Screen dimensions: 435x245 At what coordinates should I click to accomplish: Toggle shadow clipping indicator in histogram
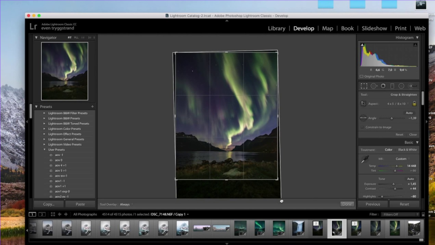pyautogui.click(x=362, y=45)
